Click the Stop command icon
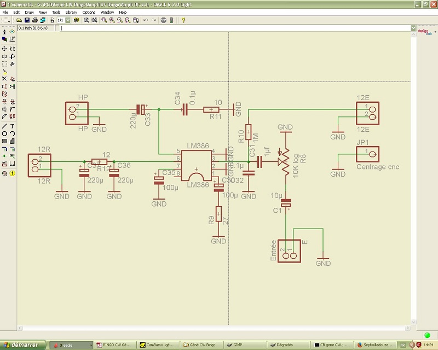Image resolution: width=438 pixels, height=350 pixels. [164, 20]
